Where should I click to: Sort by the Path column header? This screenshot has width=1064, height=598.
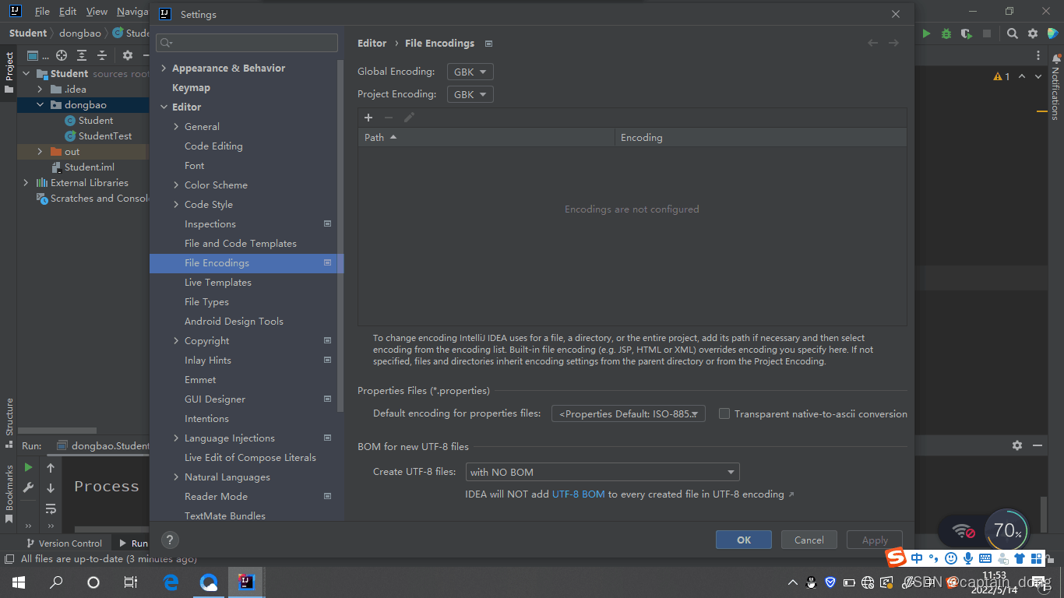(x=486, y=138)
